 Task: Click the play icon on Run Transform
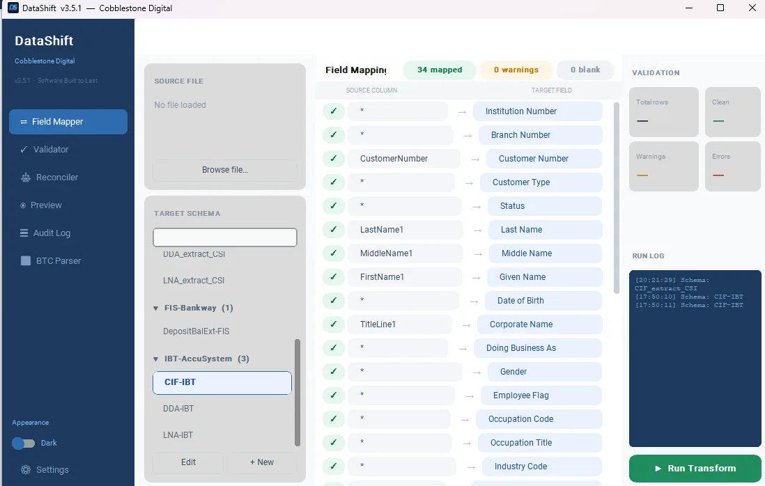(658, 469)
